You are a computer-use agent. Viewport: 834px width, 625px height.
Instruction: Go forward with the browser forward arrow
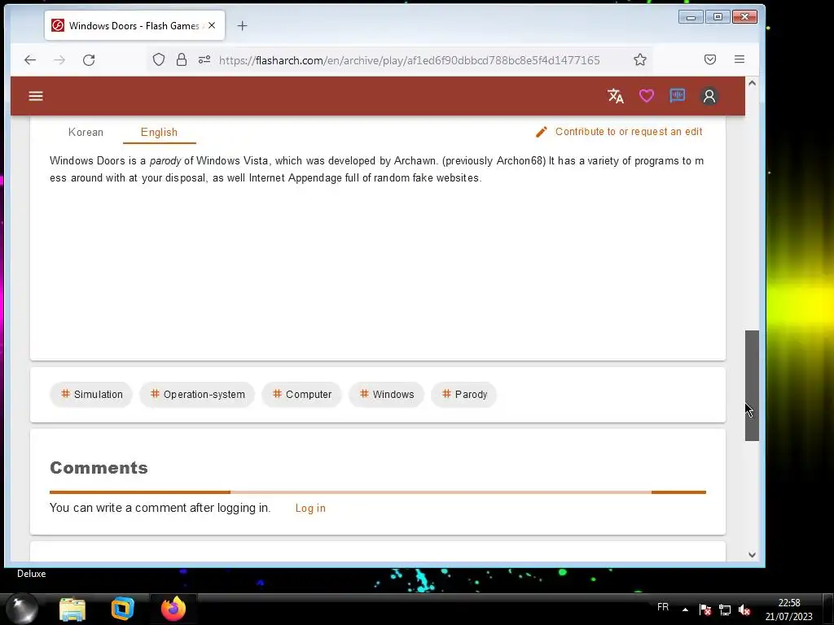(59, 59)
